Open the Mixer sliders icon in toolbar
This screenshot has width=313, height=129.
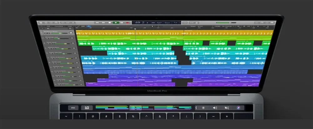[x=68, y=23]
